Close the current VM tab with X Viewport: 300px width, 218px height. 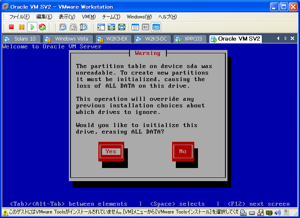(292, 39)
